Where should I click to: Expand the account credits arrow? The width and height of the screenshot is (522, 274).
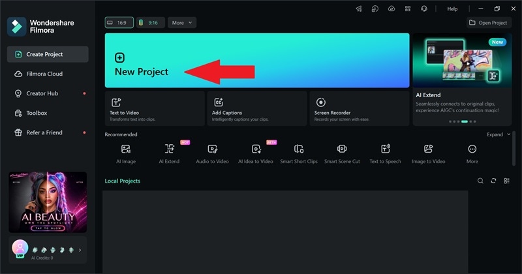pos(80,250)
